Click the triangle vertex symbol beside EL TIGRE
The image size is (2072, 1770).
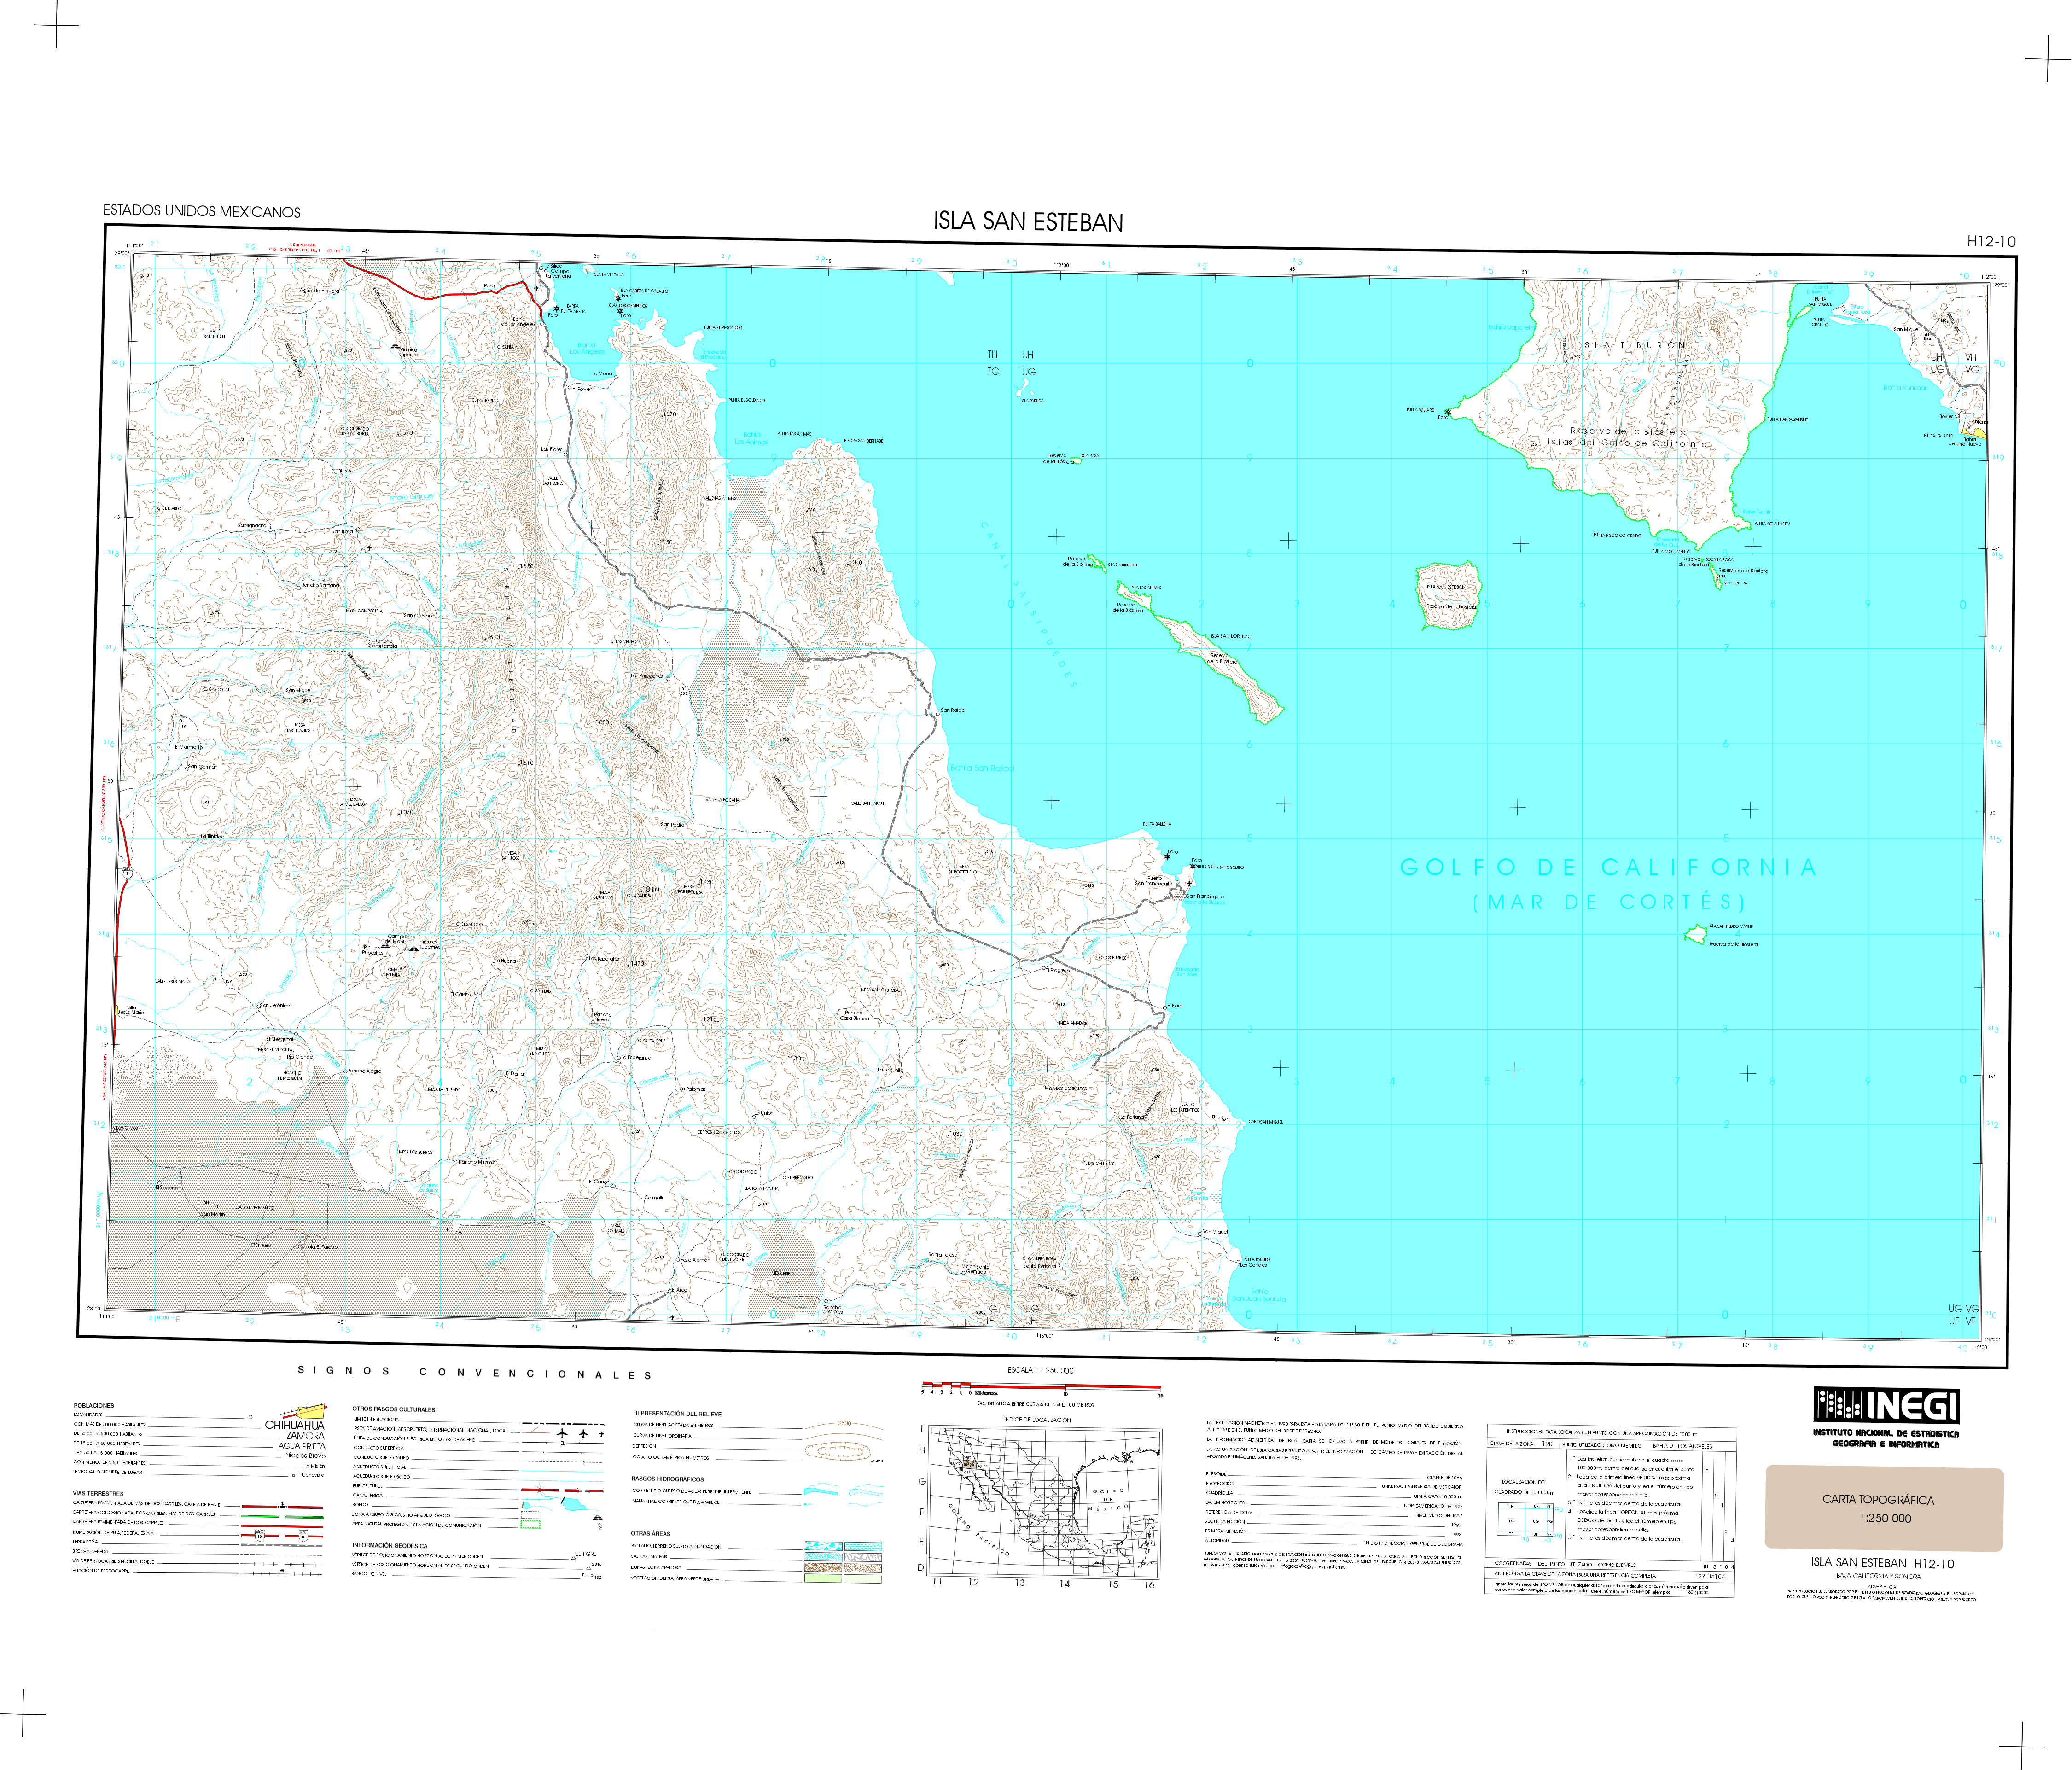point(574,1558)
